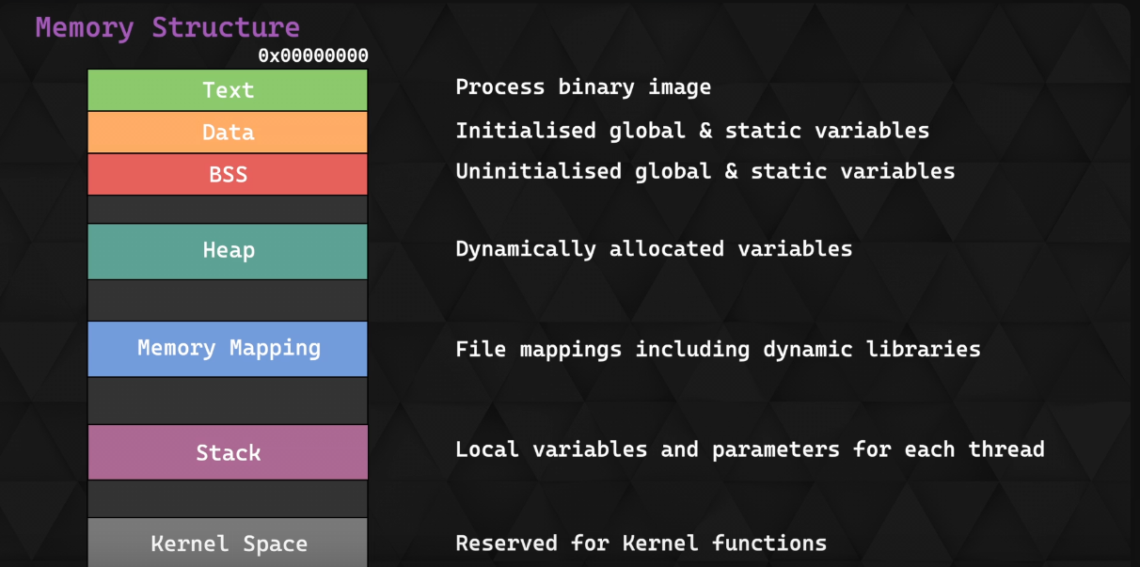Click the green Text segment block

click(228, 90)
